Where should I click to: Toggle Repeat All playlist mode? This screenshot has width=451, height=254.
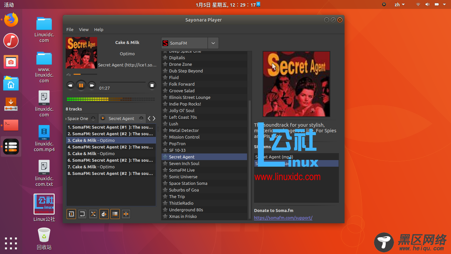[x=82, y=214]
